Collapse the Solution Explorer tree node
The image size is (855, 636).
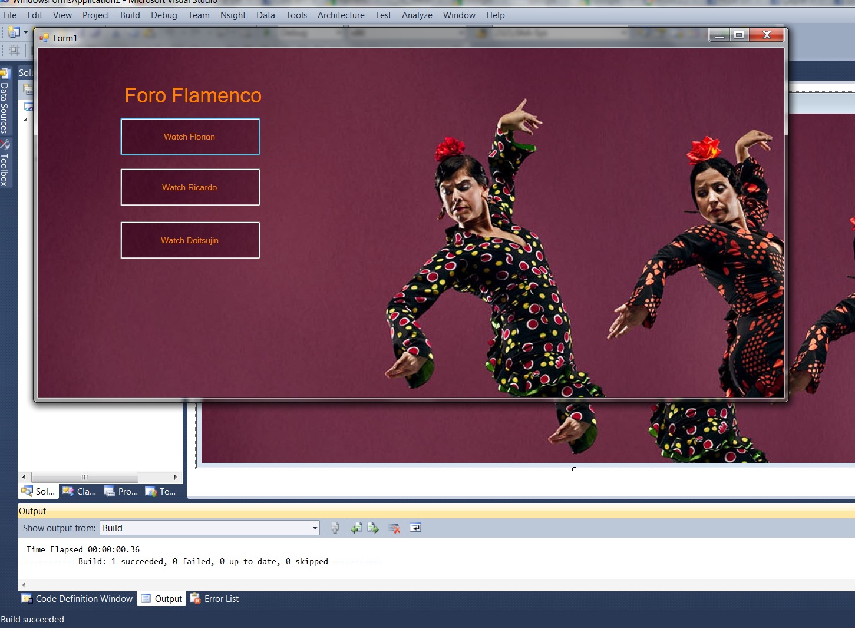click(x=25, y=120)
